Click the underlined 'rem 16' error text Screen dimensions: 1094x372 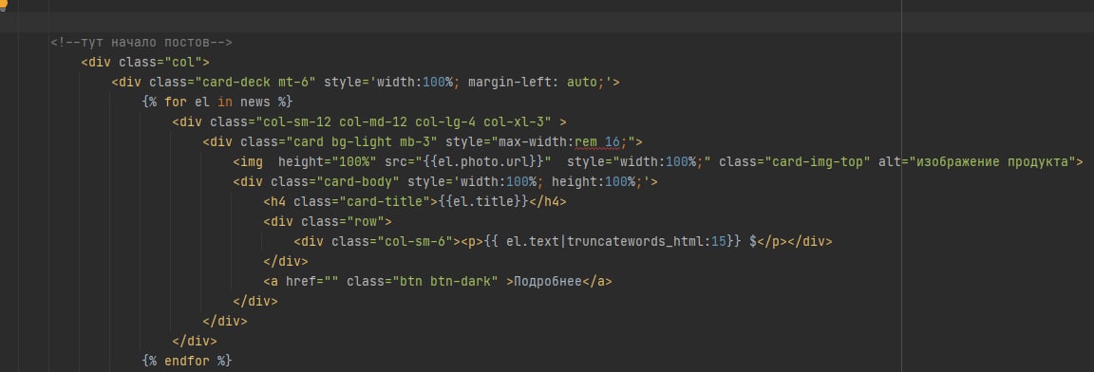[597, 142]
